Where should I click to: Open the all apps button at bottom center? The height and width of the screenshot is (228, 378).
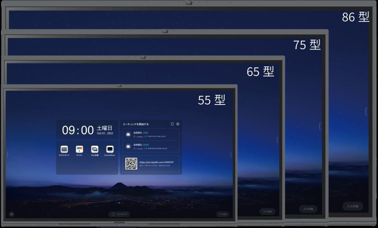(119, 214)
